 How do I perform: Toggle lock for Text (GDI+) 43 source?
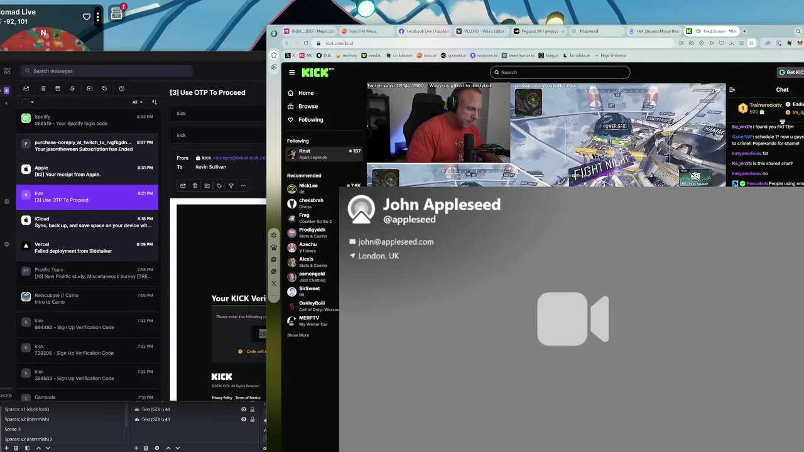pos(253,419)
